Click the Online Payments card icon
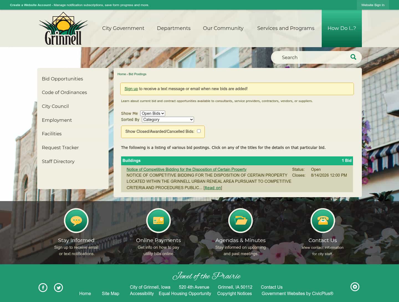 [x=158, y=221]
